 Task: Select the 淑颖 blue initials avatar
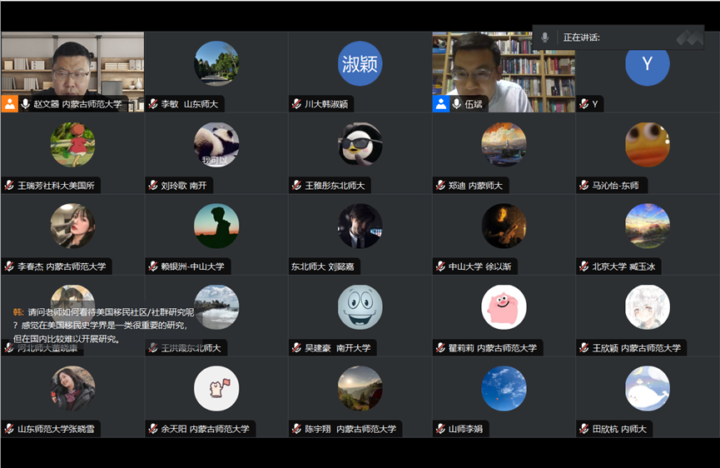click(360, 64)
